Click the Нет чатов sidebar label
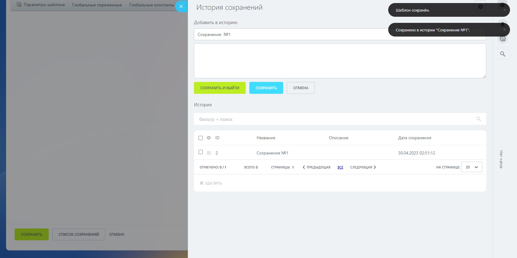This screenshot has height=258, width=517. (x=501, y=159)
